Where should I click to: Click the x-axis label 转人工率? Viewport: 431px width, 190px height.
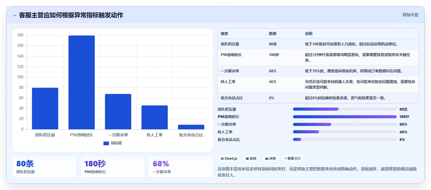(x=155, y=135)
